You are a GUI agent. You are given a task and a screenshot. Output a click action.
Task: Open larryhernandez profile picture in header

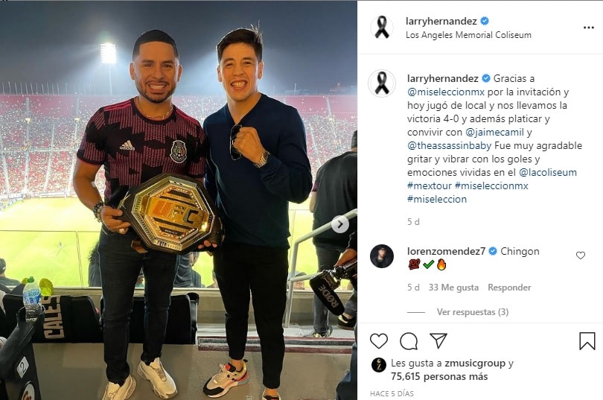[x=382, y=28]
